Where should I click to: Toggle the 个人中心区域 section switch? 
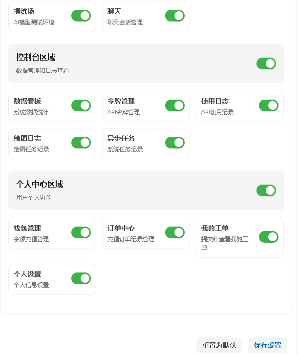click(x=266, y=190)
